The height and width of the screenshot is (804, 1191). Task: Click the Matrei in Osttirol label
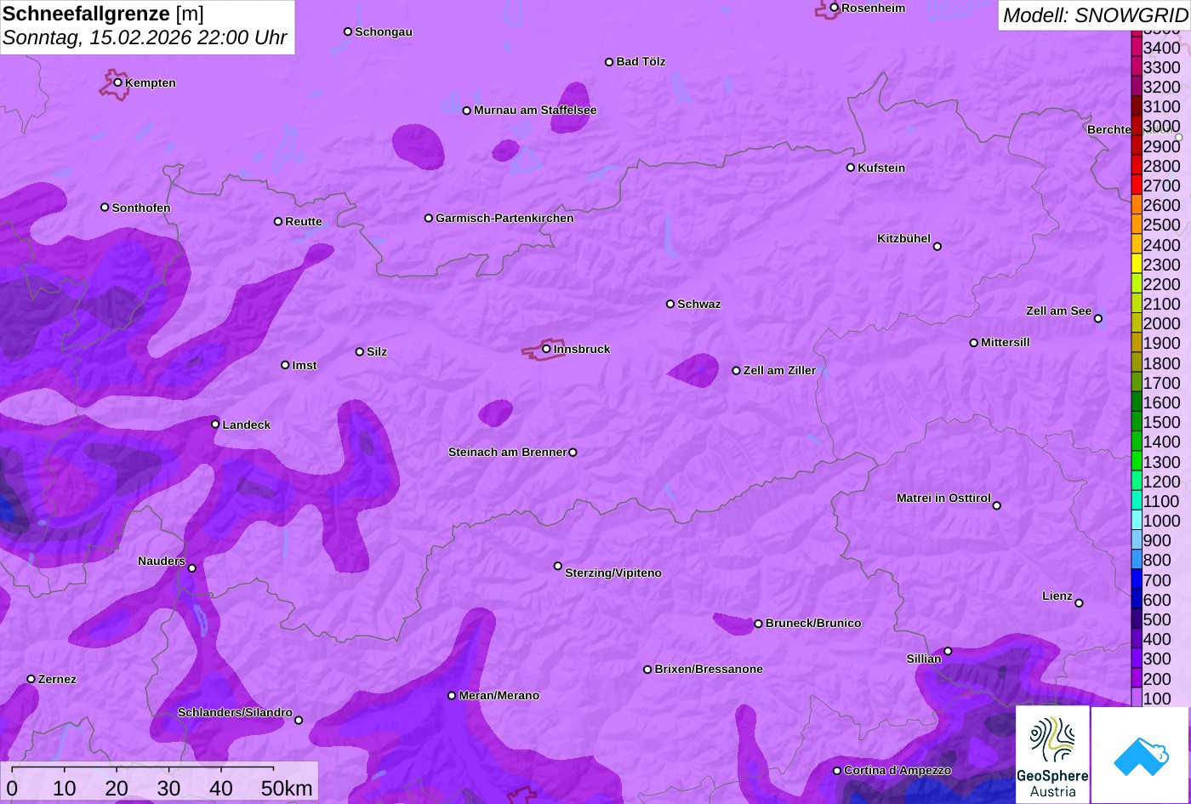[943, 499]
